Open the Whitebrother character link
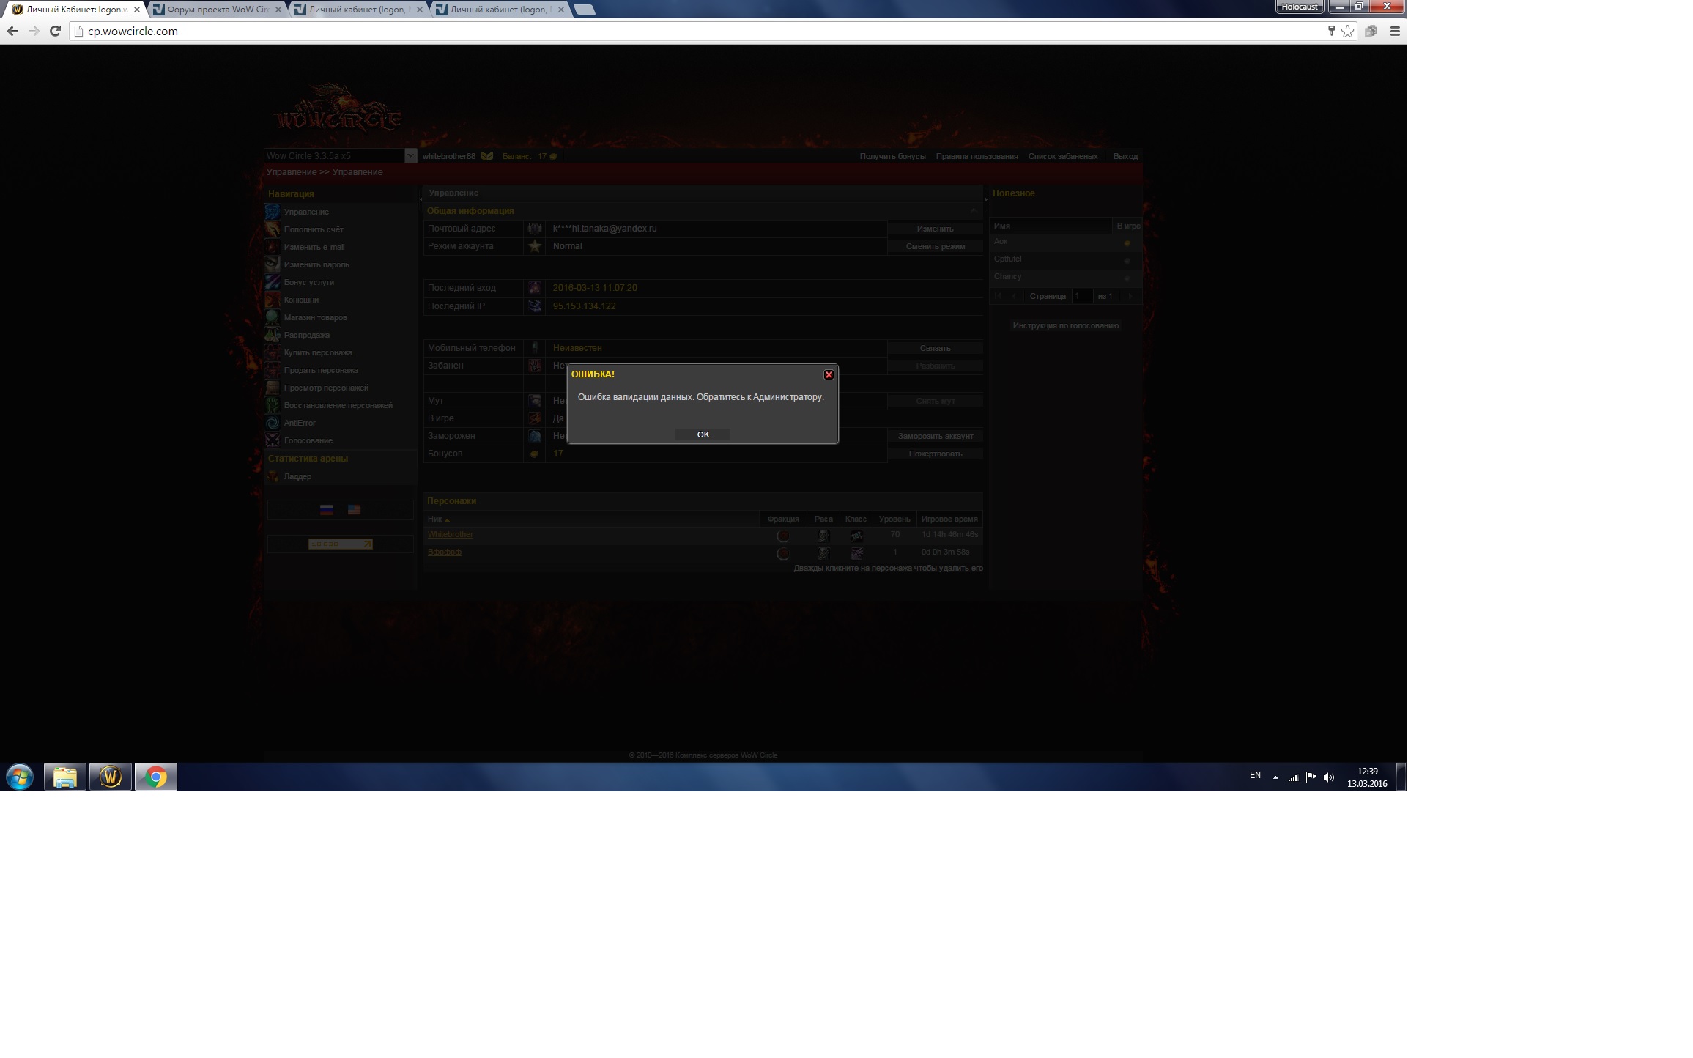This screenshot has width=1693, height=1058. [x=450, y=534]
